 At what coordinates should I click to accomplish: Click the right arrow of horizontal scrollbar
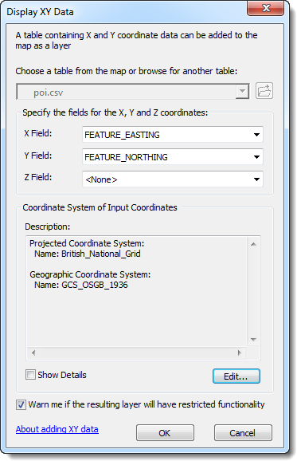coord(240,353)
